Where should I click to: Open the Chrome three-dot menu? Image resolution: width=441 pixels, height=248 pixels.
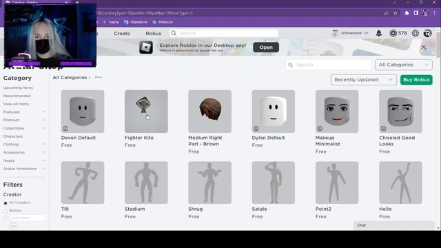tap(434, 13)
